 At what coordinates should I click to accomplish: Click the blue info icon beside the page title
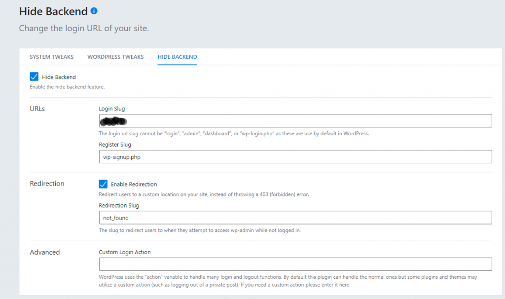[93, 10]
